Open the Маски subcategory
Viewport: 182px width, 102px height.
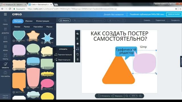tap(49, 27)
